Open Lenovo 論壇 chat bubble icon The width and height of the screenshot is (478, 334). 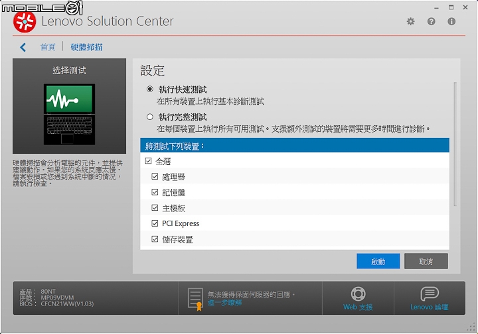430,294
